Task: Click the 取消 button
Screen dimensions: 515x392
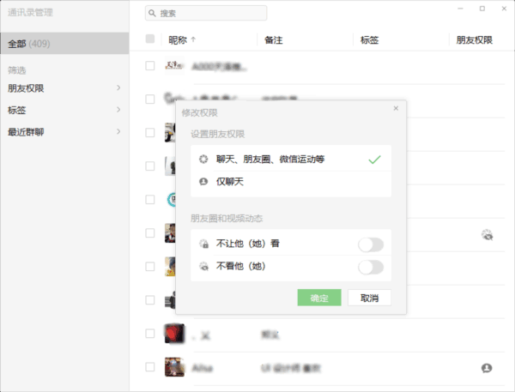Action: [369, 298]
